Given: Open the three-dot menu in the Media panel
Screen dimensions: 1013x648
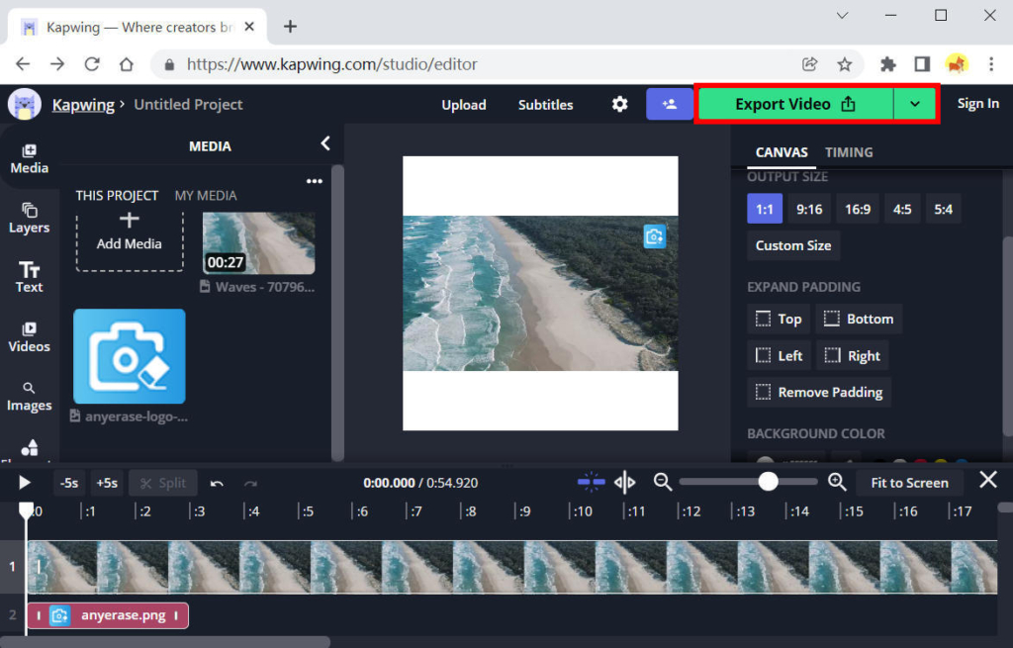Looking at the screenshot, I should pyautogui.click(x=315, y=180).
